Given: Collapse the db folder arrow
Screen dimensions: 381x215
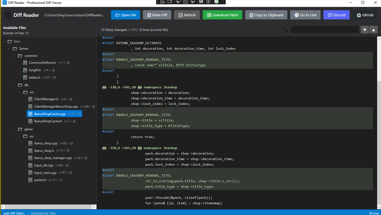Looking at the screenshot, I should click(14, 85).
